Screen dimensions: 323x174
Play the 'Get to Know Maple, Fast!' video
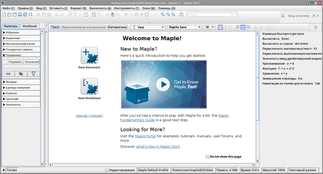click(163, 84)
